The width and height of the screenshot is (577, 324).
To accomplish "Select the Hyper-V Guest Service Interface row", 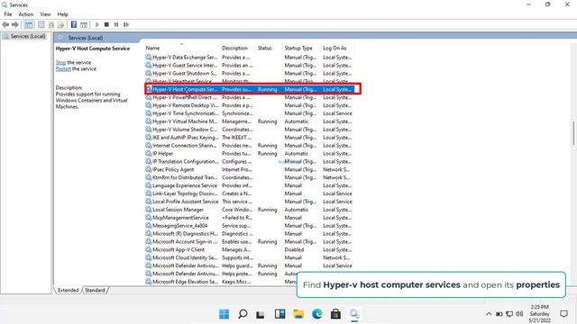I will pyautogui.click(x=249, y=66).
